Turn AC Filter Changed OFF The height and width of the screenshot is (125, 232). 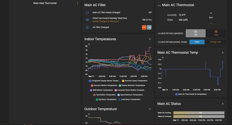click(144, 27)
